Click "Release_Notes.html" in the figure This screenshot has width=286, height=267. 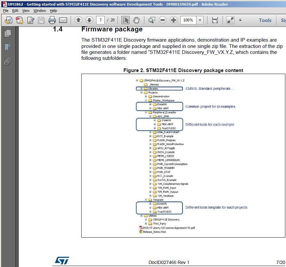pos(154,232)
